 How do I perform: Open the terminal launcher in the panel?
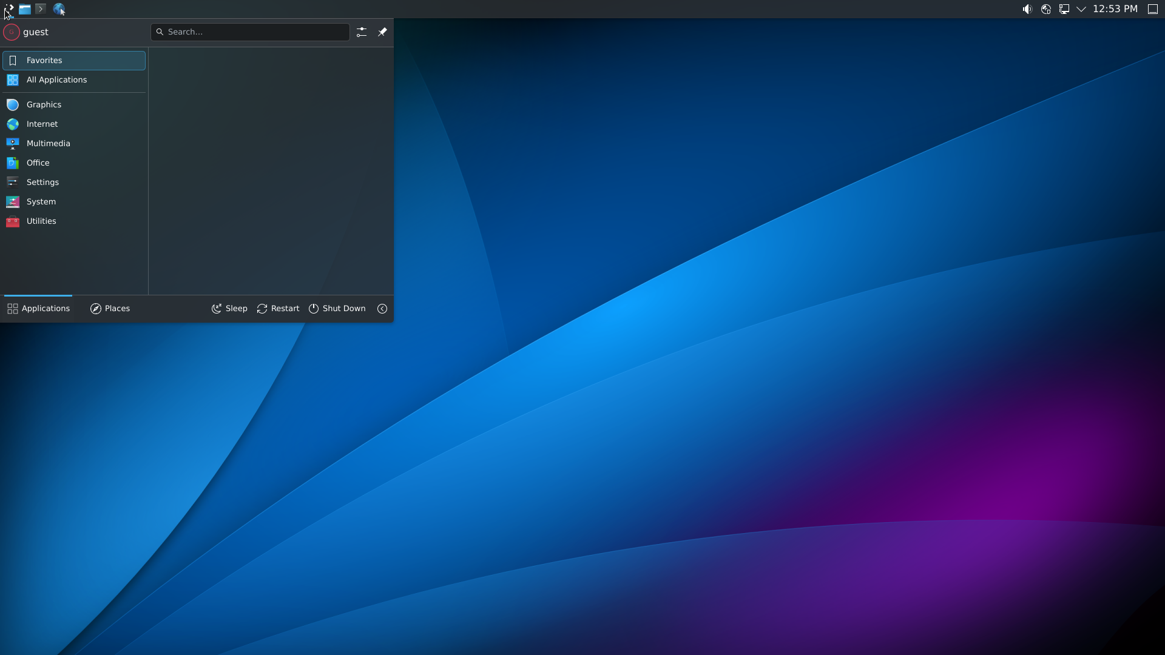41,9
